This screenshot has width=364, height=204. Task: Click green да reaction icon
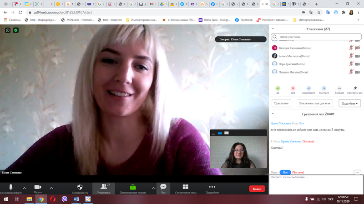pyautogui.click(x=278, y=88)
